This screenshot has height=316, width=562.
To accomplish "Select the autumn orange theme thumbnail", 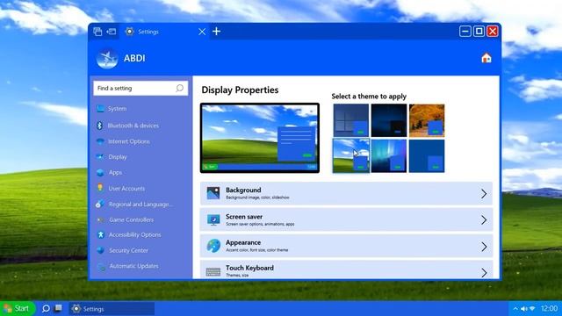I will [427, 120].
